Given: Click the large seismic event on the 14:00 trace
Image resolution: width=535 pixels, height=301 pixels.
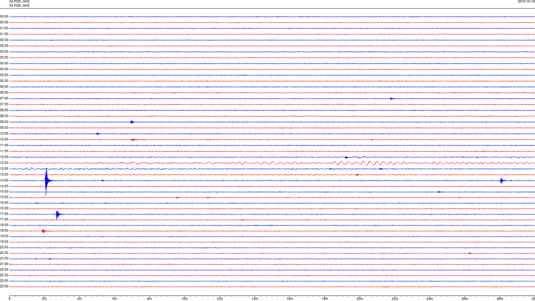Looking at the screenshot, I should (x=46, y=181).
